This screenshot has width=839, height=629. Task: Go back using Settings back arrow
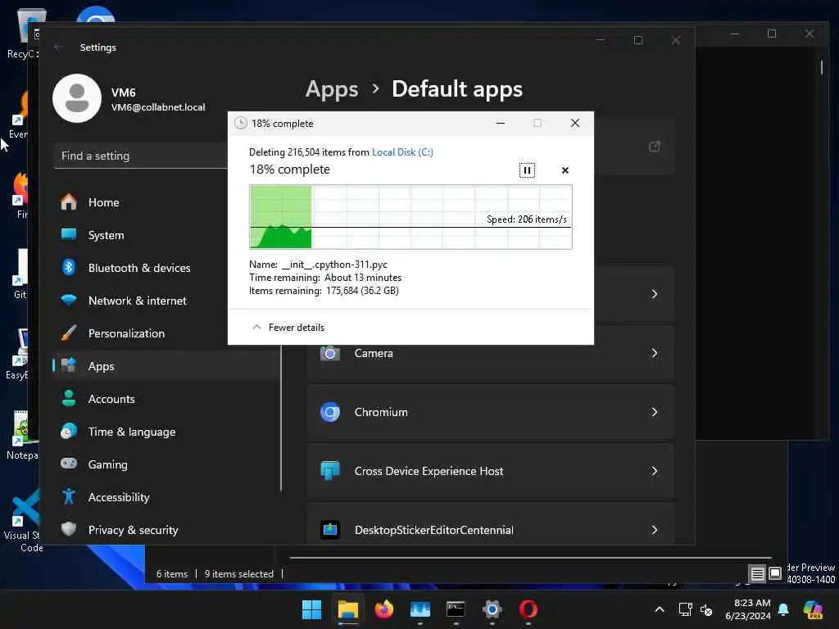(59, 47)
